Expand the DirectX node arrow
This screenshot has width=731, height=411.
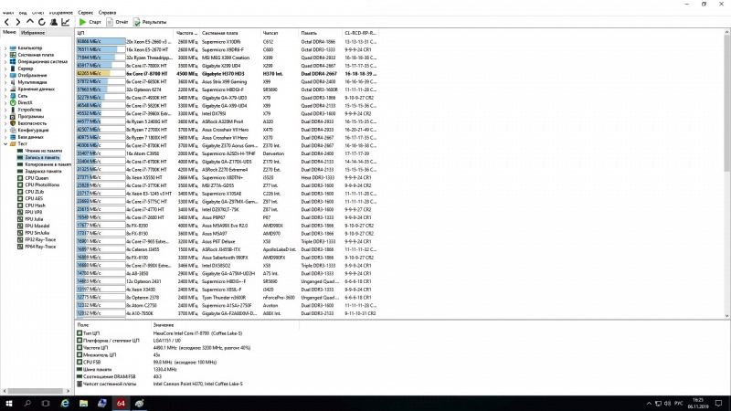tap(5, 102)
